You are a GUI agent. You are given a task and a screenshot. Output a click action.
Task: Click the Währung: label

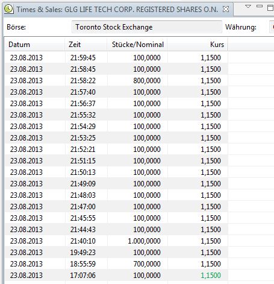tap(241, 27)
